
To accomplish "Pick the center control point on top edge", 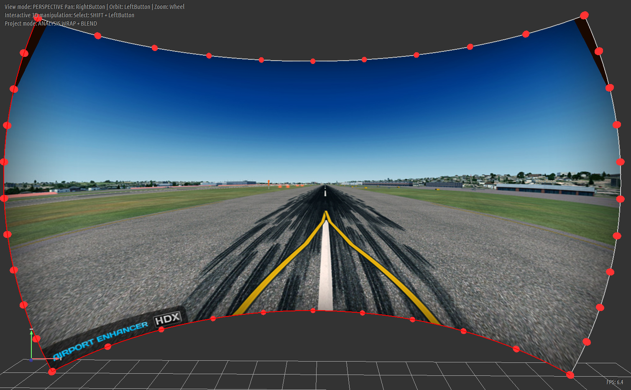I will point(313,61).
